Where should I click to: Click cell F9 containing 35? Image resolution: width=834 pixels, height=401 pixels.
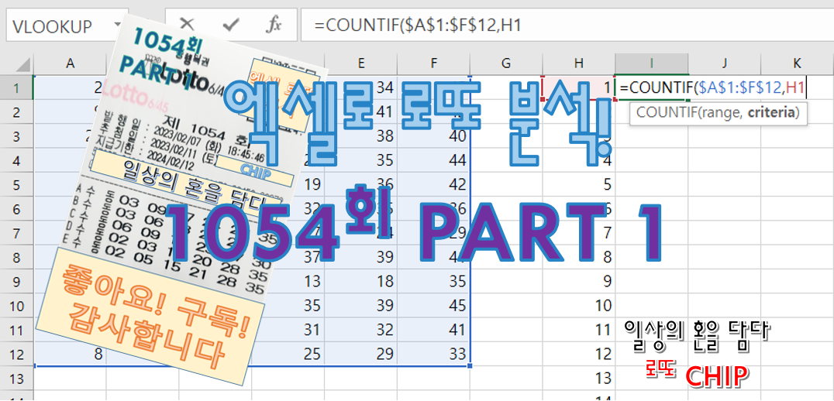tap(433, 282)
